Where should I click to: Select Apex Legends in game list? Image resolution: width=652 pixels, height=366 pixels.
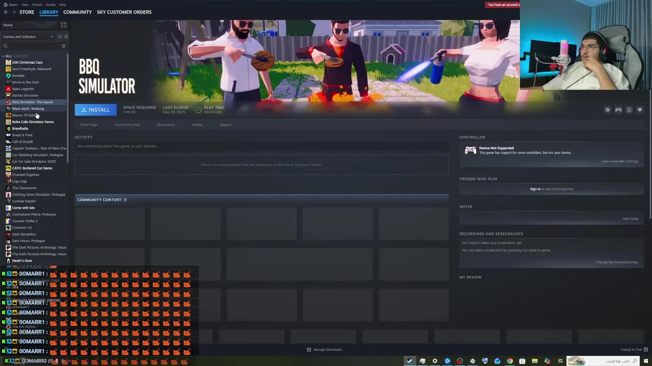[x=23, y=89]
